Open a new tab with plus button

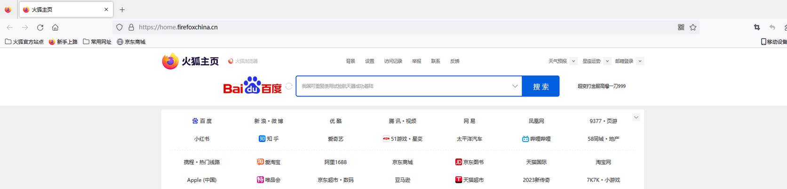click(x=122, y=9)
